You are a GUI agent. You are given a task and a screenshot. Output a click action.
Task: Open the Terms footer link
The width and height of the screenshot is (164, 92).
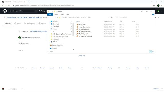34,68
